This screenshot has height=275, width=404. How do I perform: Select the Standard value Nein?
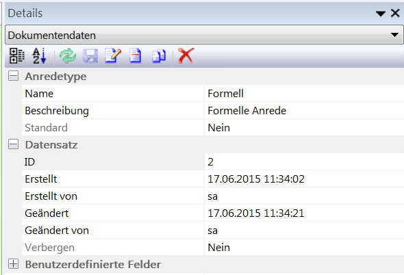point(304,127)
